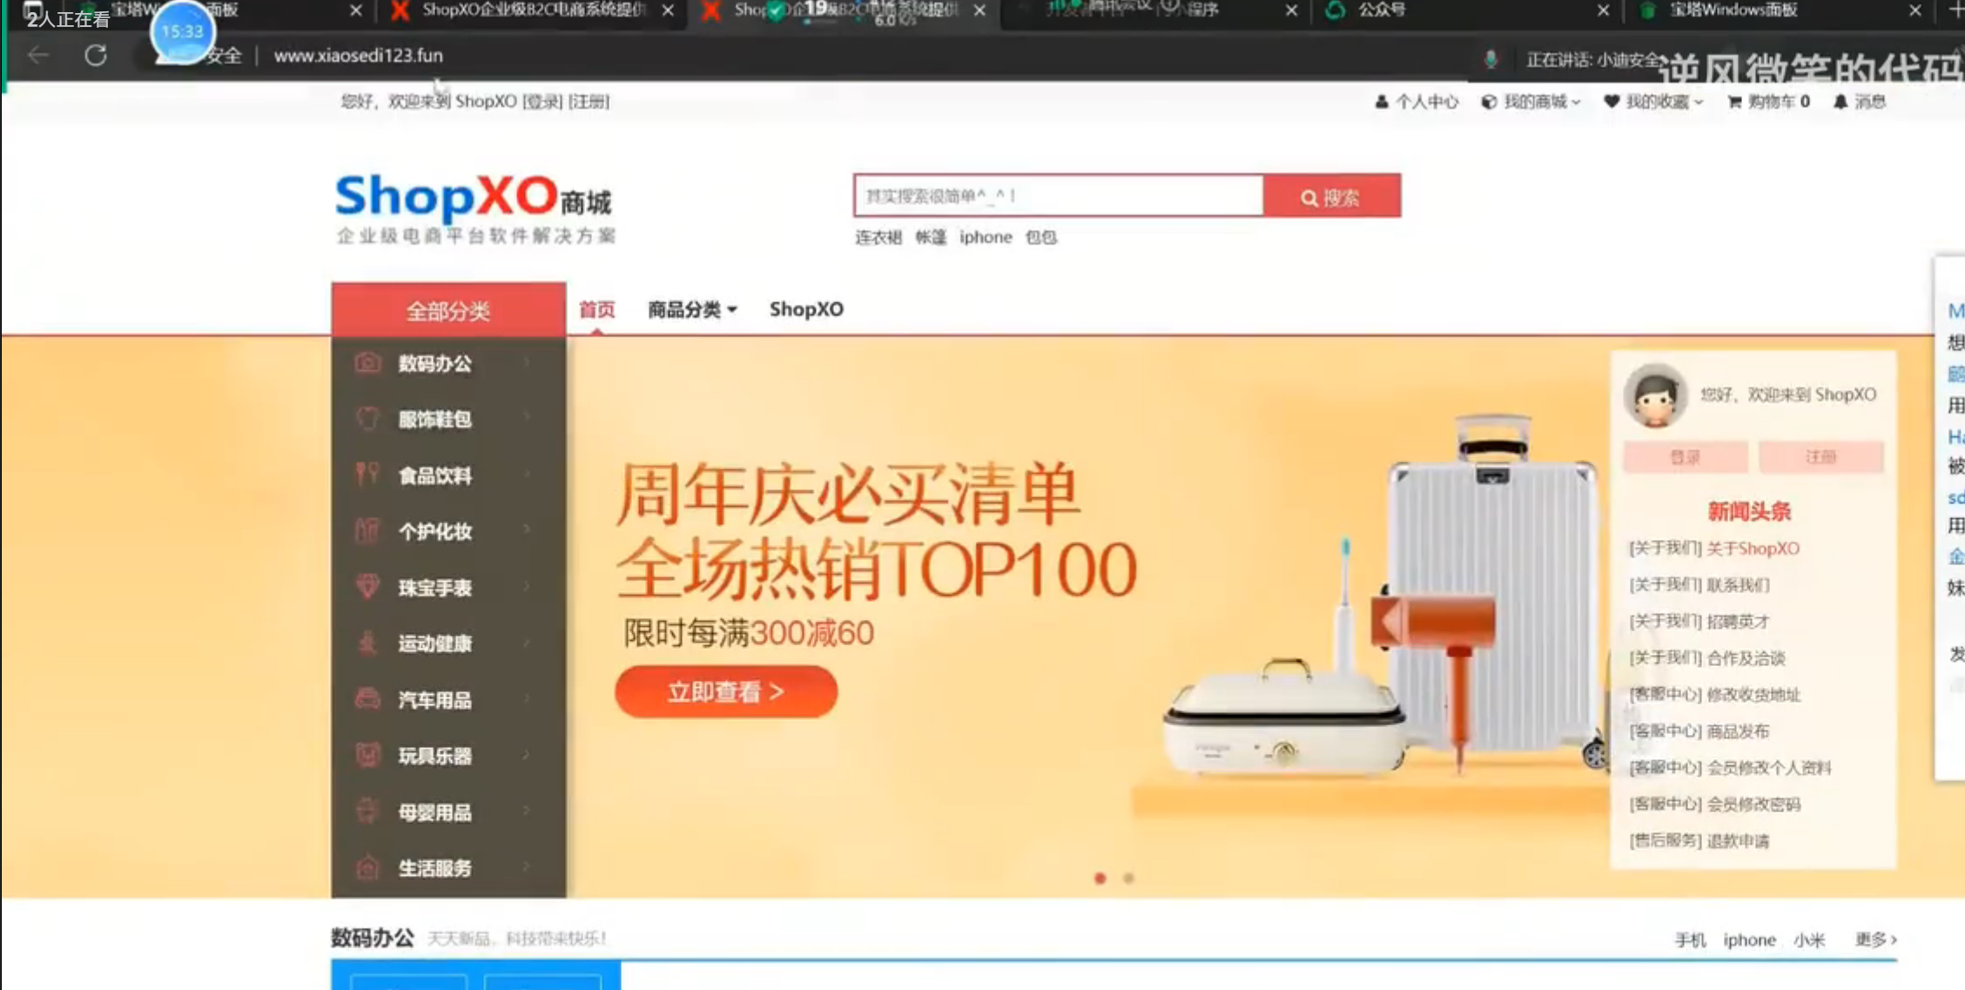Reload the page with refresh icon
Viewport: 1965px width, 990px height.
click(x=96, y=56)
